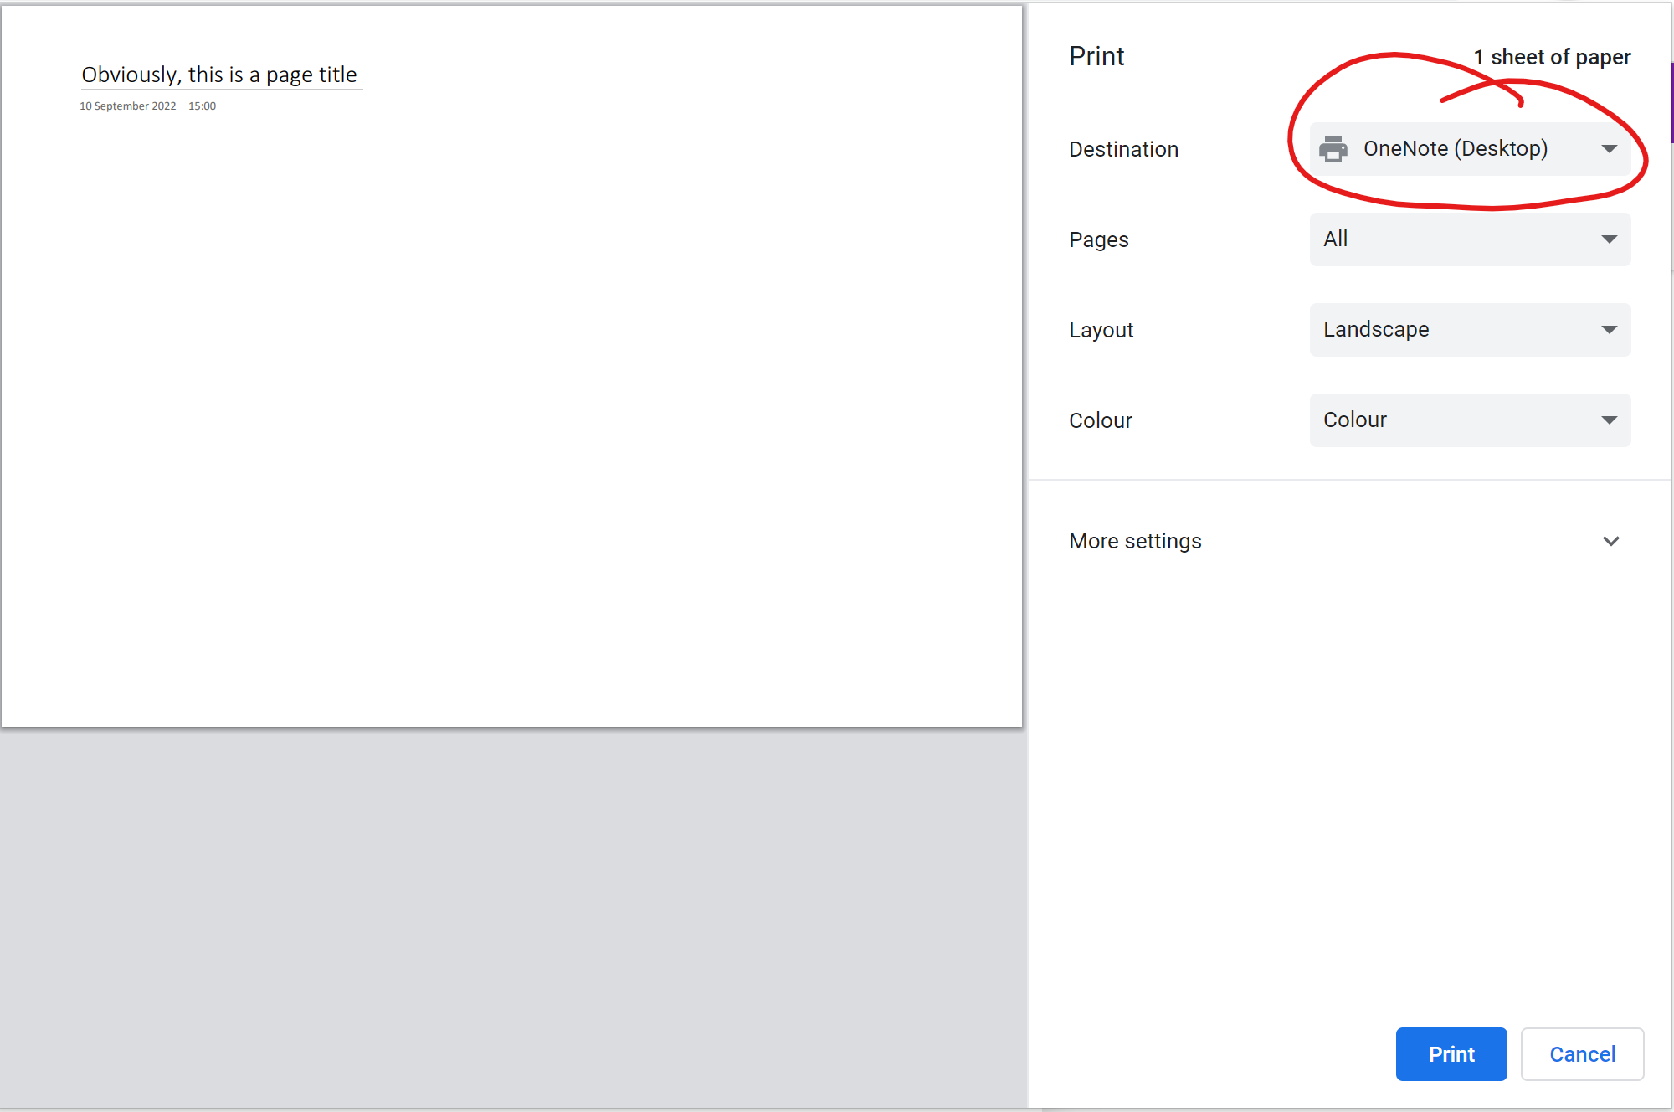Open the Pages dropdown set to All
This screenshot has height=1112, width=1674.
tap(1470, 239)
